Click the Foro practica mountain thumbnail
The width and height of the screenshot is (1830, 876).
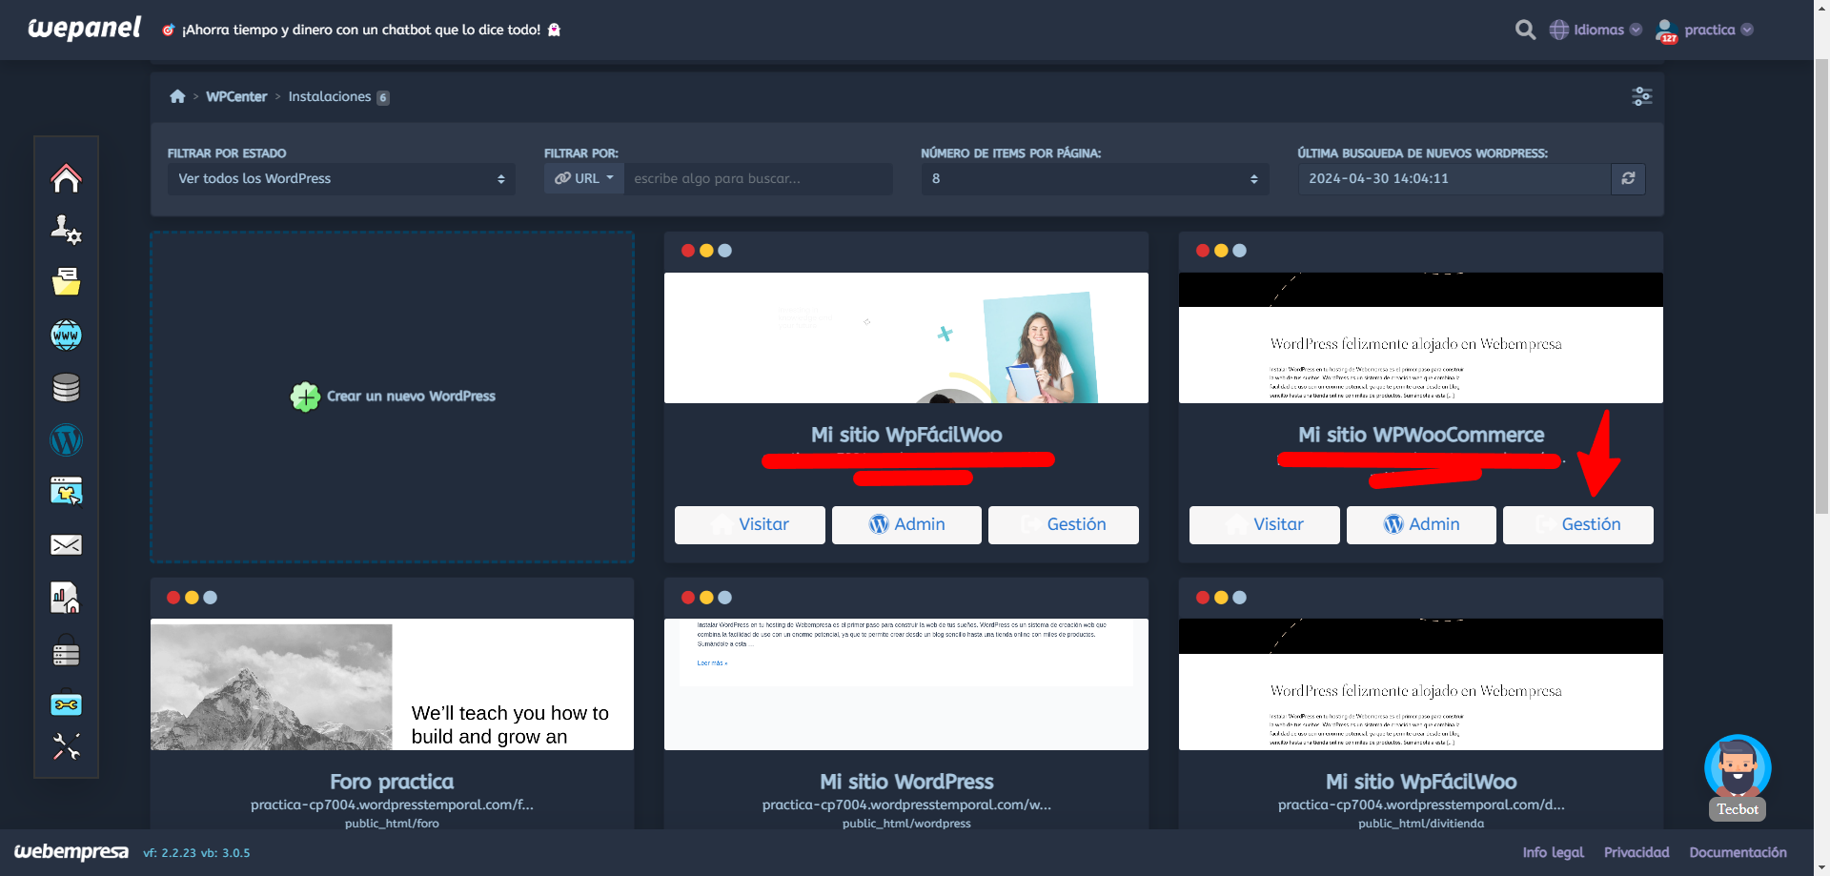(392, 684)
